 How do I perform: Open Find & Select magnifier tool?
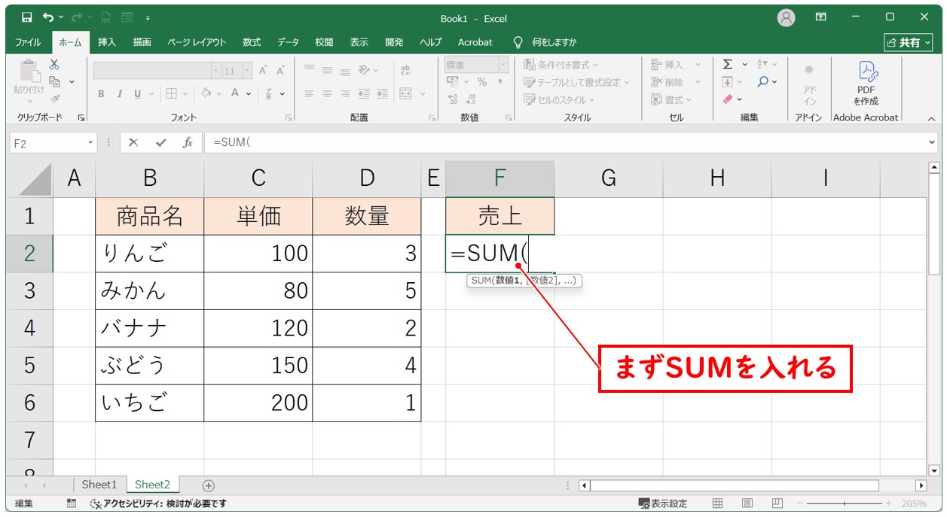(764, 82)
